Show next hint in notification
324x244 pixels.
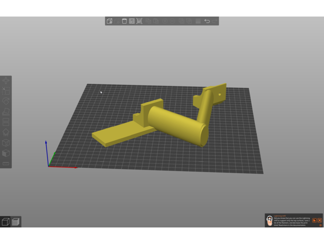pos(314,220)
